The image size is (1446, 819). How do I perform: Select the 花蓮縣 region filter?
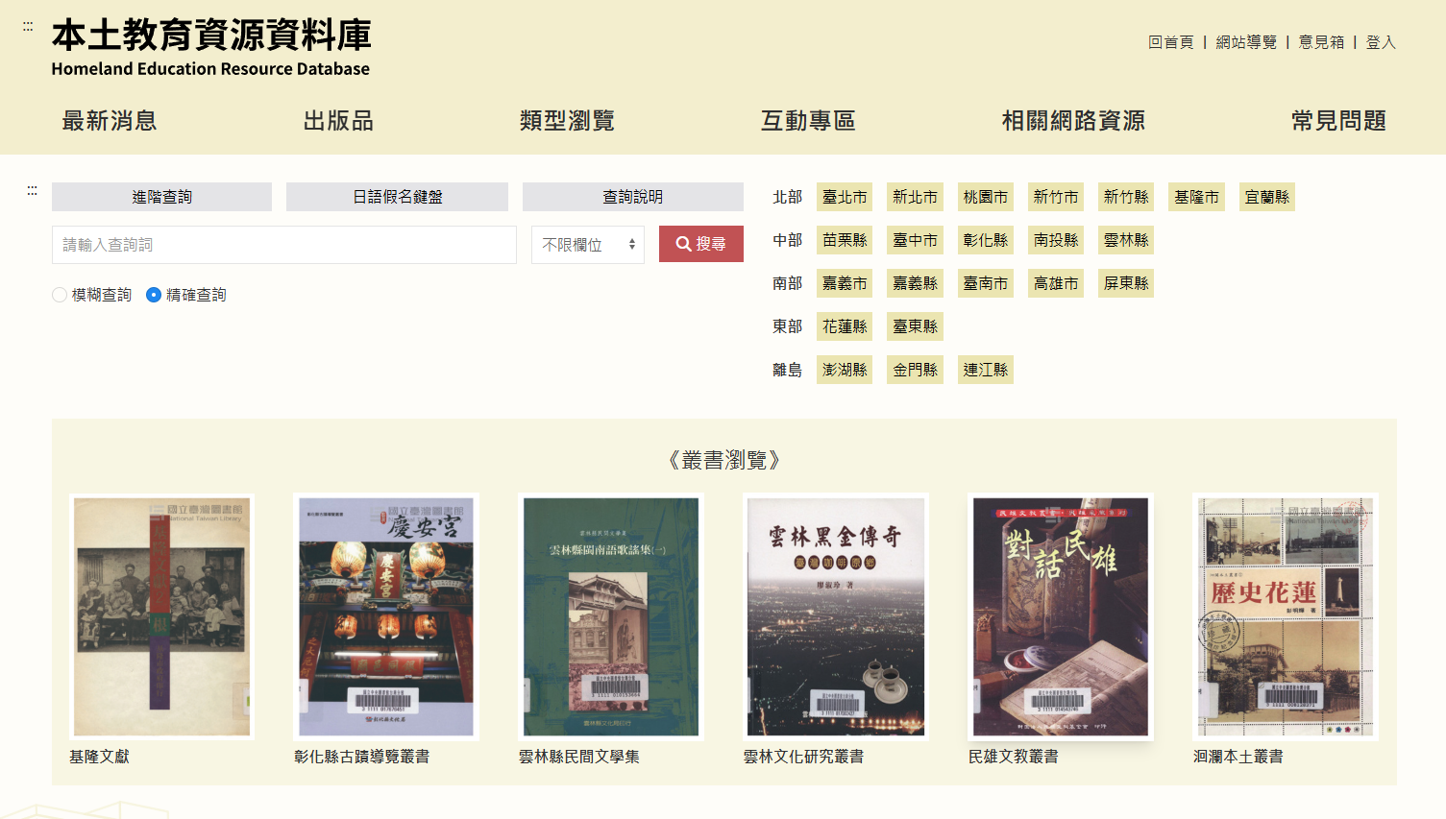click(x=845, y=326)
